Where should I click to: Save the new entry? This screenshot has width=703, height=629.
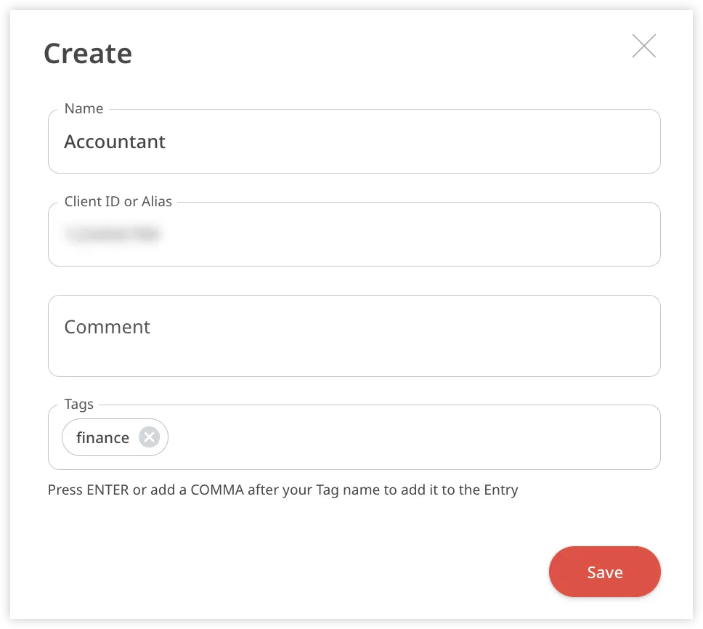click(x=604, y=572)
